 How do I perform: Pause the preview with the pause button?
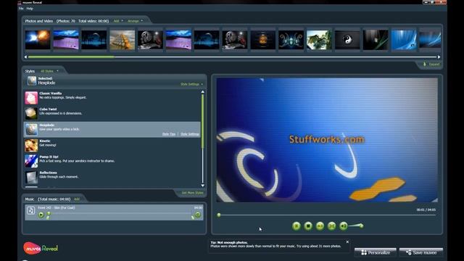297,226
